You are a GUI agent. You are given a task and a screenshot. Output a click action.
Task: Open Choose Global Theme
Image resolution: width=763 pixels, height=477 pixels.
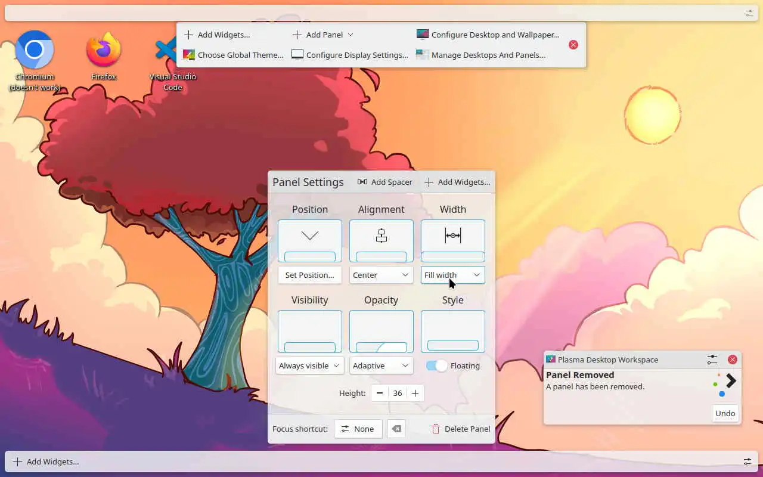click(x=233, y=55)
